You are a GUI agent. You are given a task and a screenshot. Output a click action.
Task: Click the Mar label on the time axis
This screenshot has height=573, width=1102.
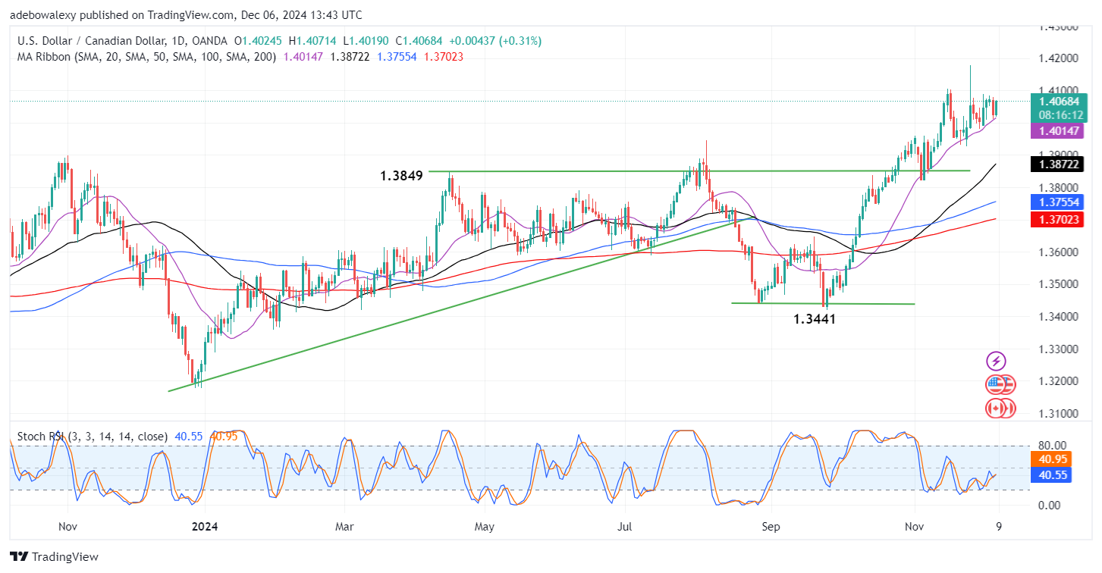(x=345, y=525)
